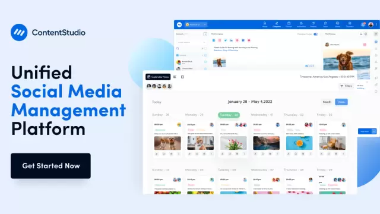
Task: Toggle the Customize Content switch
Action: (x=315, y=34)
